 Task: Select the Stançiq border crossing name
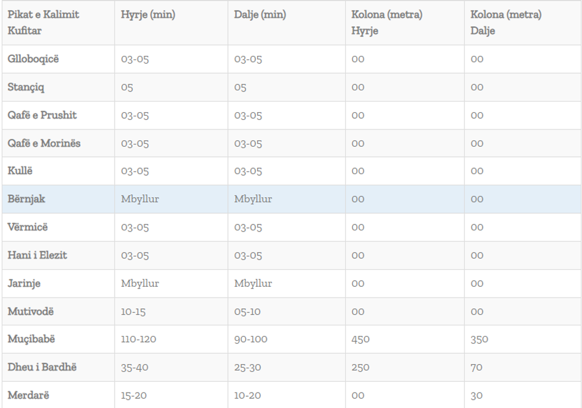(26, 87)
